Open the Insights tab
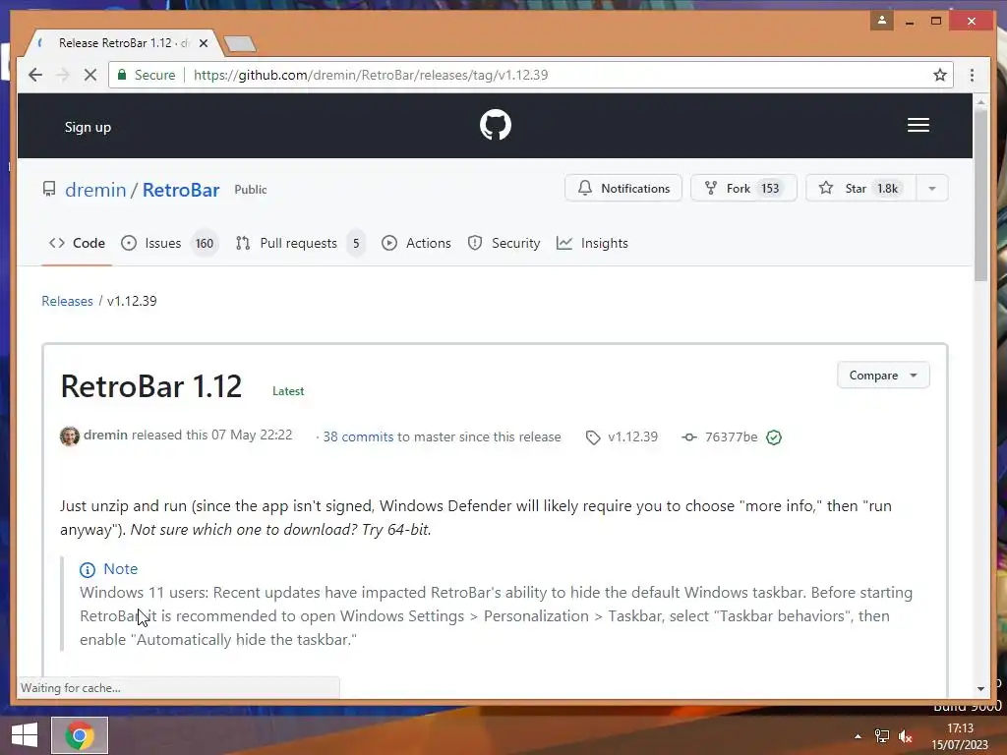Viewport: 1007px width, 755px height. [592, 244]
